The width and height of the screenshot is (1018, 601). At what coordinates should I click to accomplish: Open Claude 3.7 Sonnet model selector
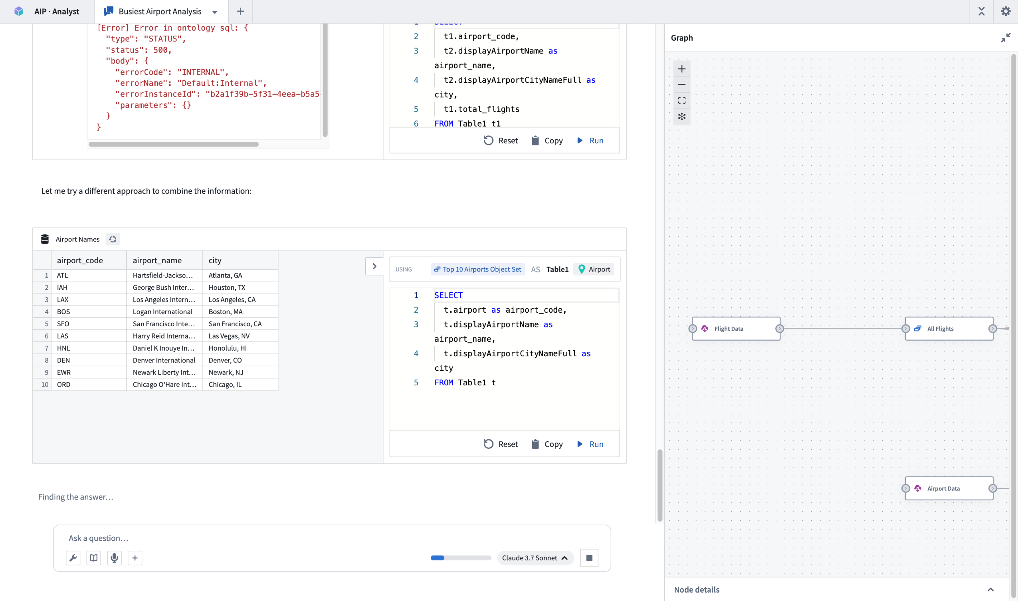point(535,557)
